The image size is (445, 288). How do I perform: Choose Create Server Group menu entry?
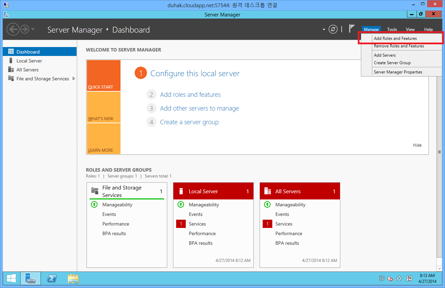click(401, 63)
